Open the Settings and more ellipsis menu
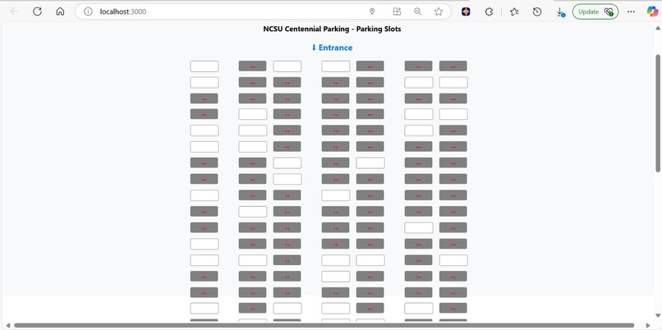The image size is (662, 330). pyautogui.click(x=631, y=11)
